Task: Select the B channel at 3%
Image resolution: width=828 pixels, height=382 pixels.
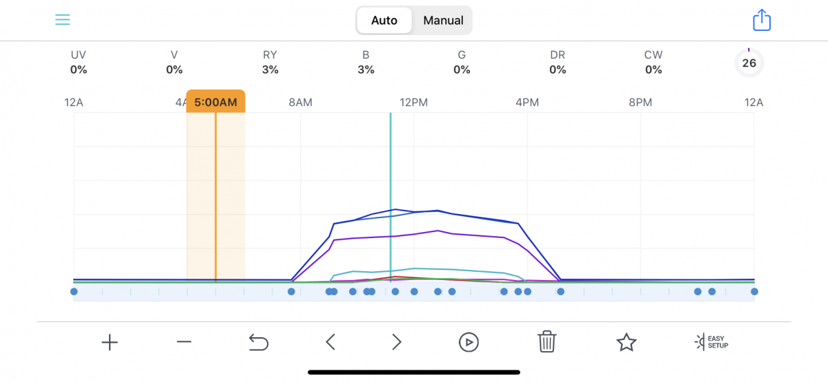Action: [x=366, y=62]
